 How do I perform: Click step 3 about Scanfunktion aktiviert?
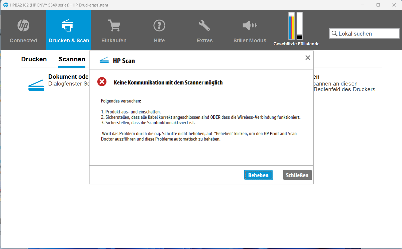148,123
